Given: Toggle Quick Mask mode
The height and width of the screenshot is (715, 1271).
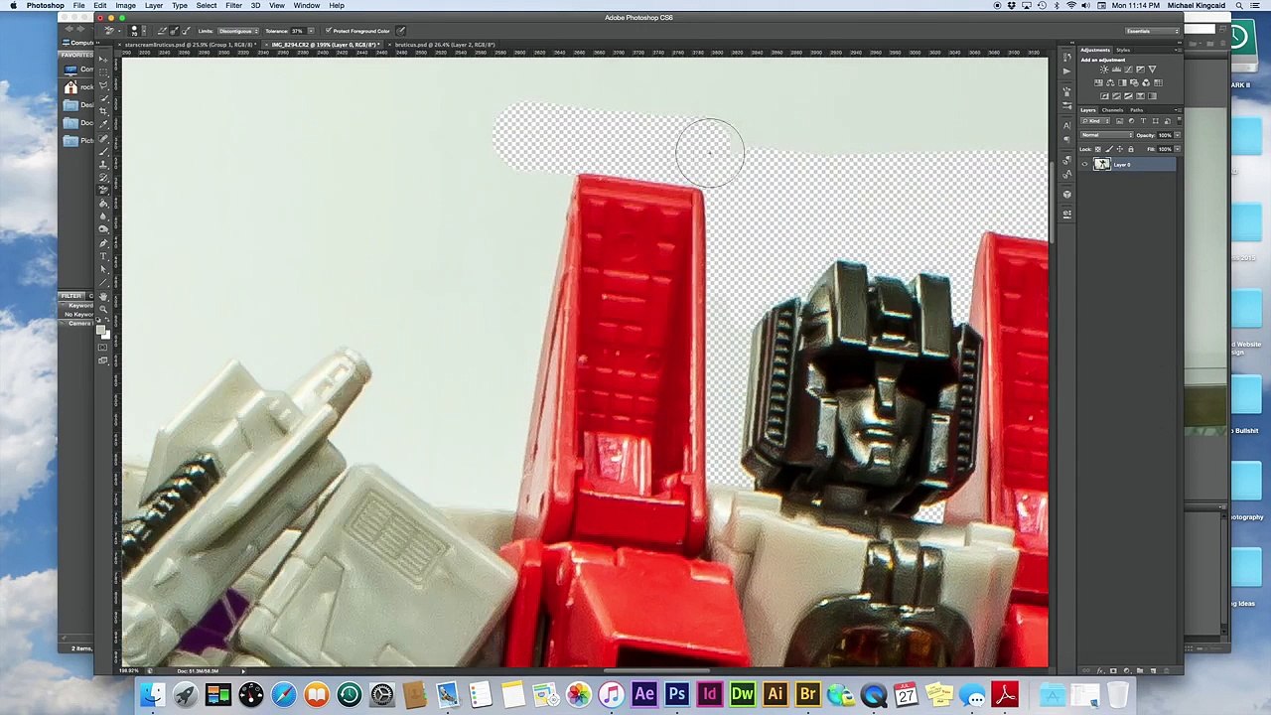Looking at the screenshot, I should [103, 347].
